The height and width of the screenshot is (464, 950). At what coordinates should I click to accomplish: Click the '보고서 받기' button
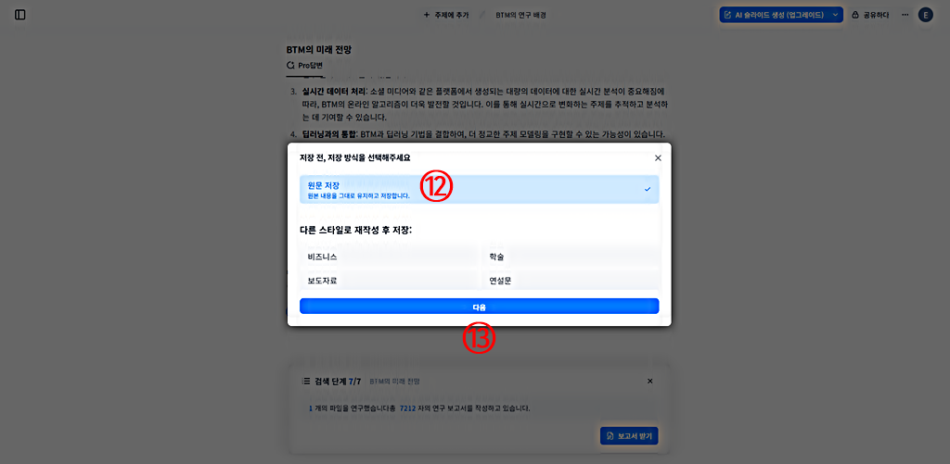coord(629,435)
